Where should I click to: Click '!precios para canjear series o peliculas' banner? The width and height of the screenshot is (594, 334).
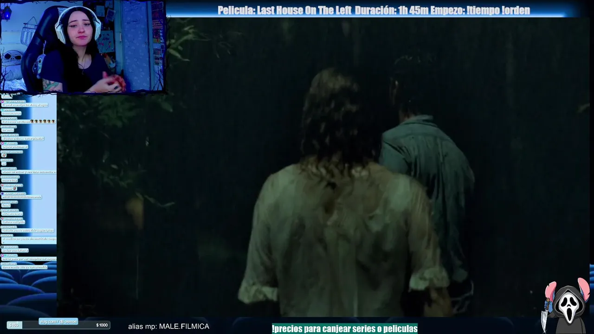345,328
